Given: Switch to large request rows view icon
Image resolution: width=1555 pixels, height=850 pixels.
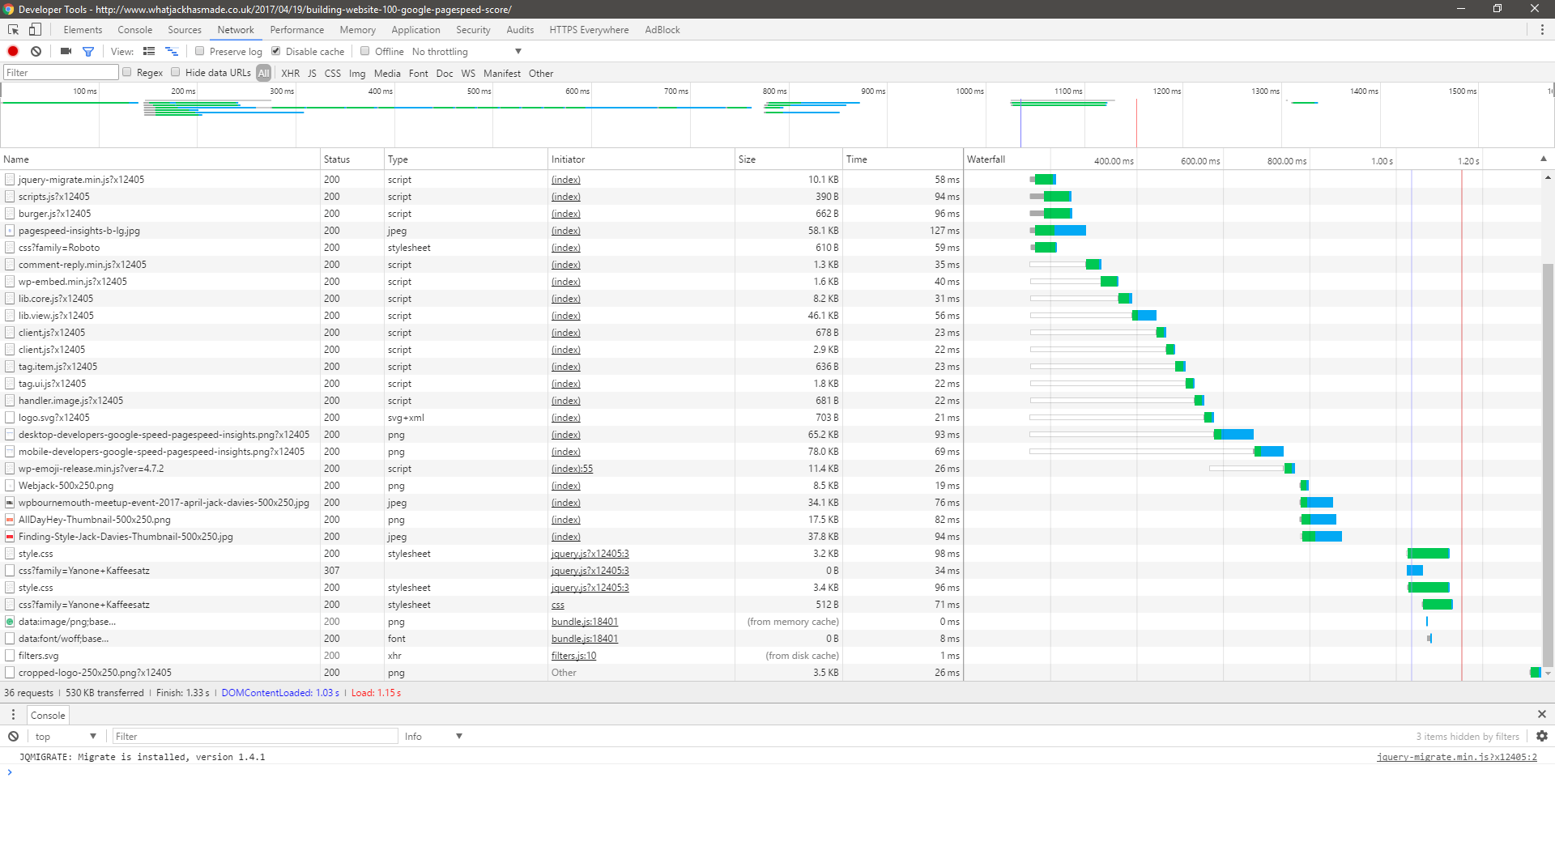Looking at the screenshot, I should 149,51.
